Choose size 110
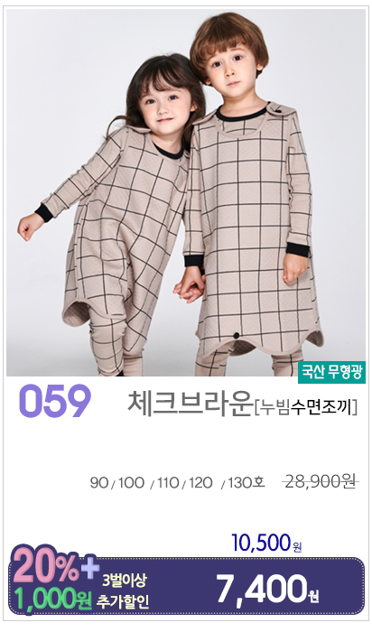The height and width of the screenshot is (632, 372). [x=168, y=482]
